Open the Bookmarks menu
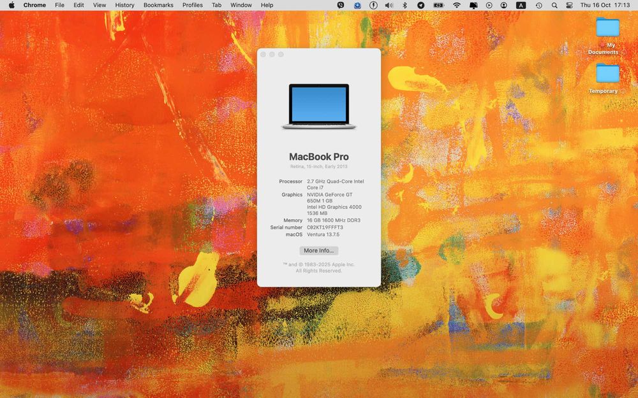 coord(158,5)
